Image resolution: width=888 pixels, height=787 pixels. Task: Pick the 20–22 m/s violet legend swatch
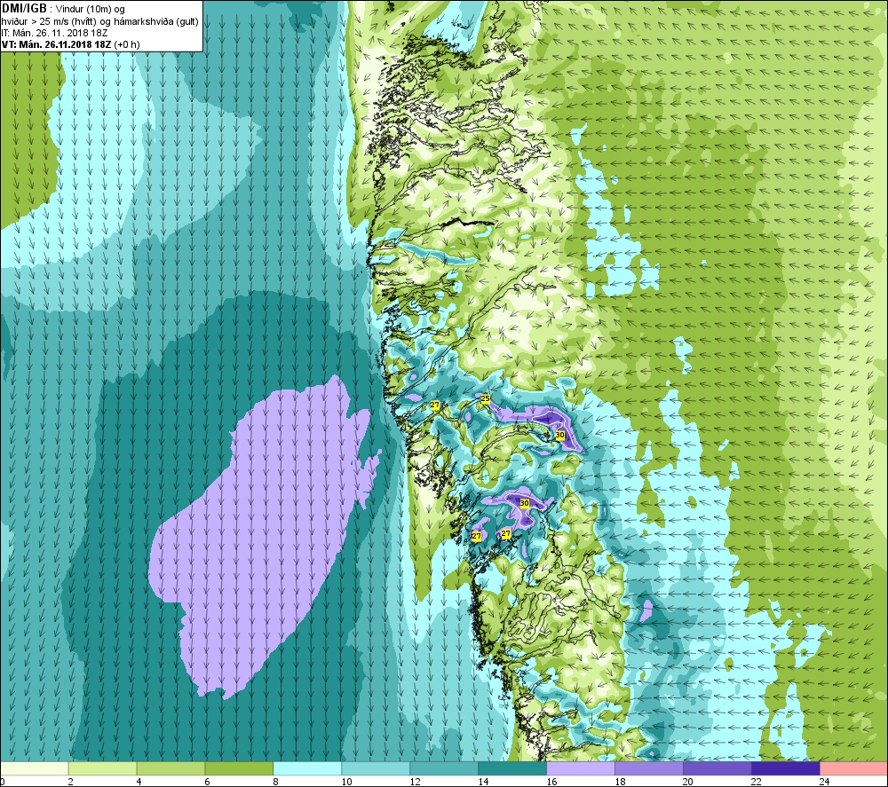click(717, 768)
